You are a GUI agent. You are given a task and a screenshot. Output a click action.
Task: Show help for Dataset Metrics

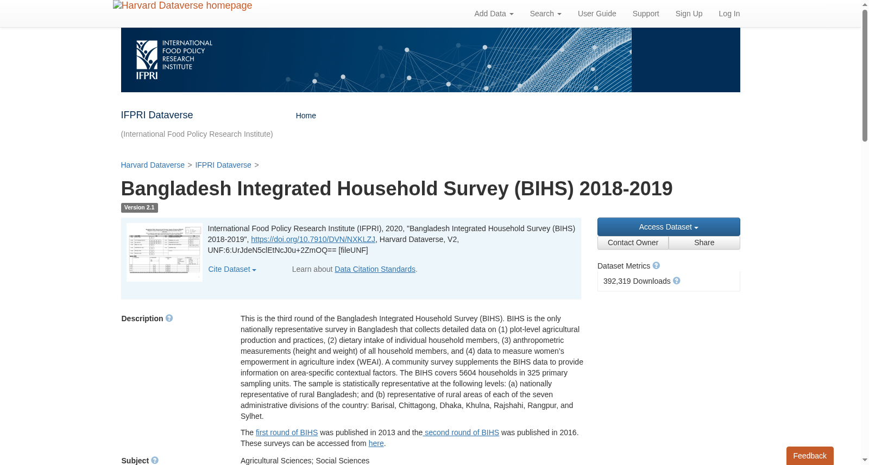coord(656,266)
